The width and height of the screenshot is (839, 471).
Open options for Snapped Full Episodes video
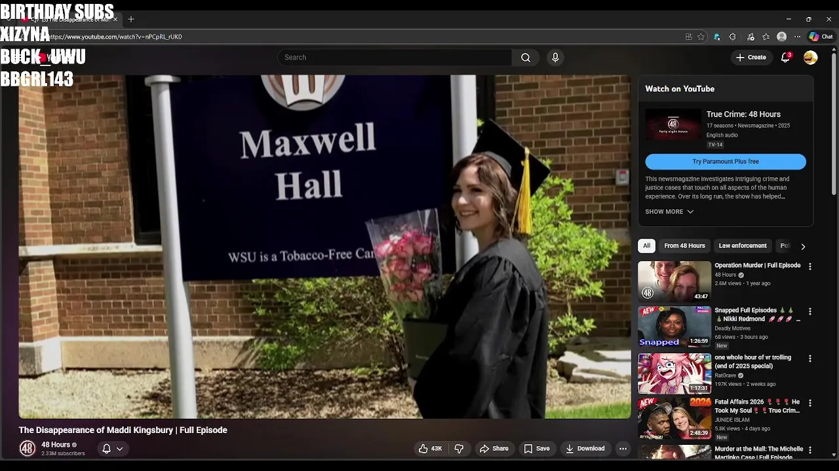[810, 312]
